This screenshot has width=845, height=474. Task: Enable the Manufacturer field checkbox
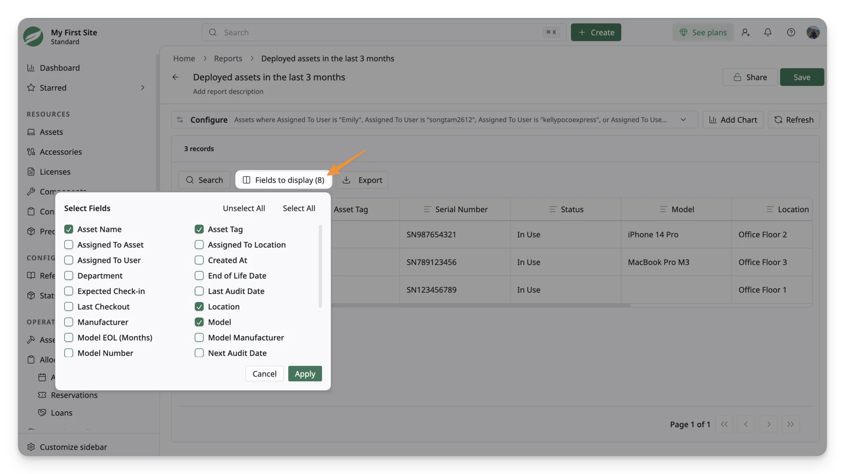click(x=69, y=322)
